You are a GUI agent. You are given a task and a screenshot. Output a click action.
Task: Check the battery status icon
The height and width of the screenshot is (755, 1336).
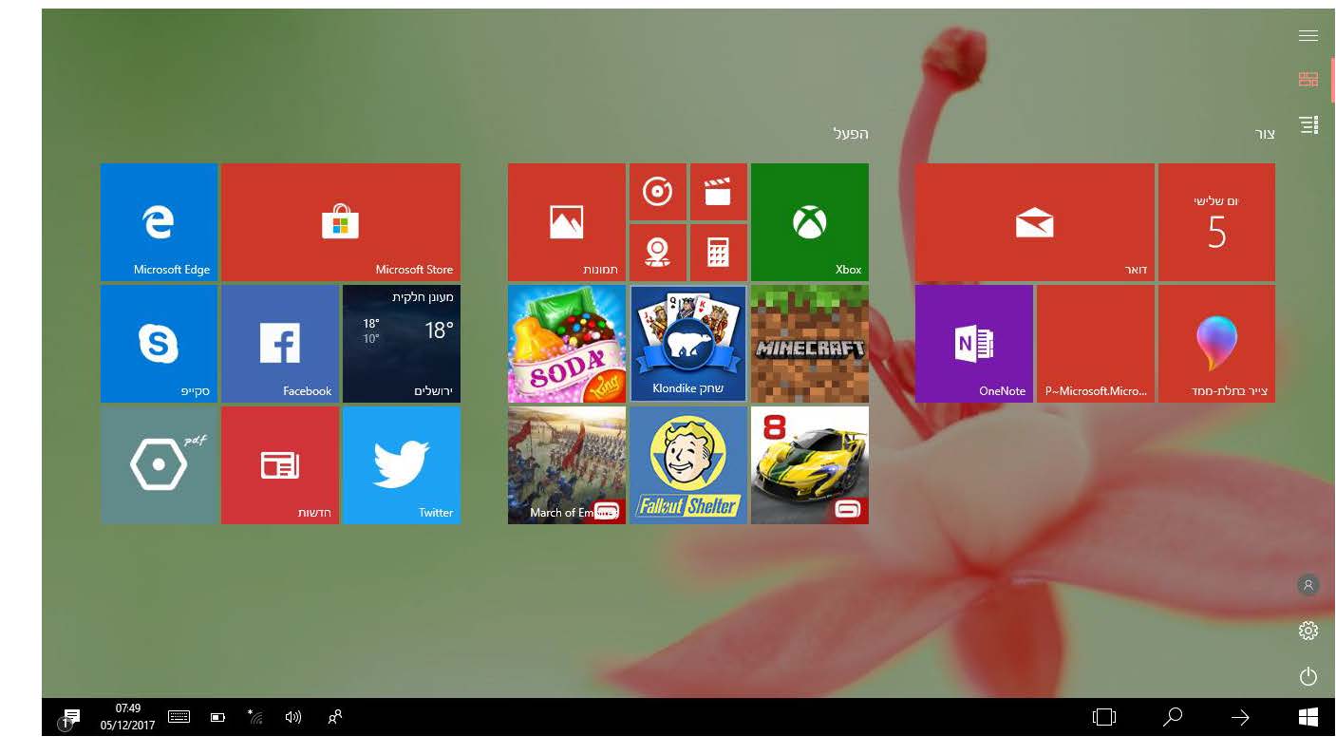pyautogui.click(x=217, y=718)
